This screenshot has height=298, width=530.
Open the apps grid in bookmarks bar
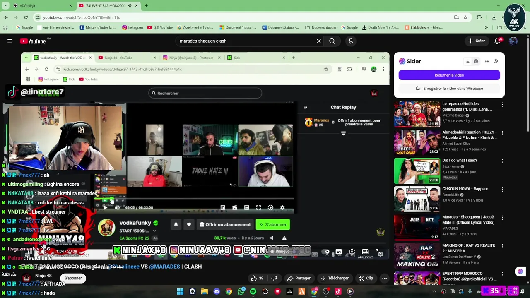tap(5, 28)
